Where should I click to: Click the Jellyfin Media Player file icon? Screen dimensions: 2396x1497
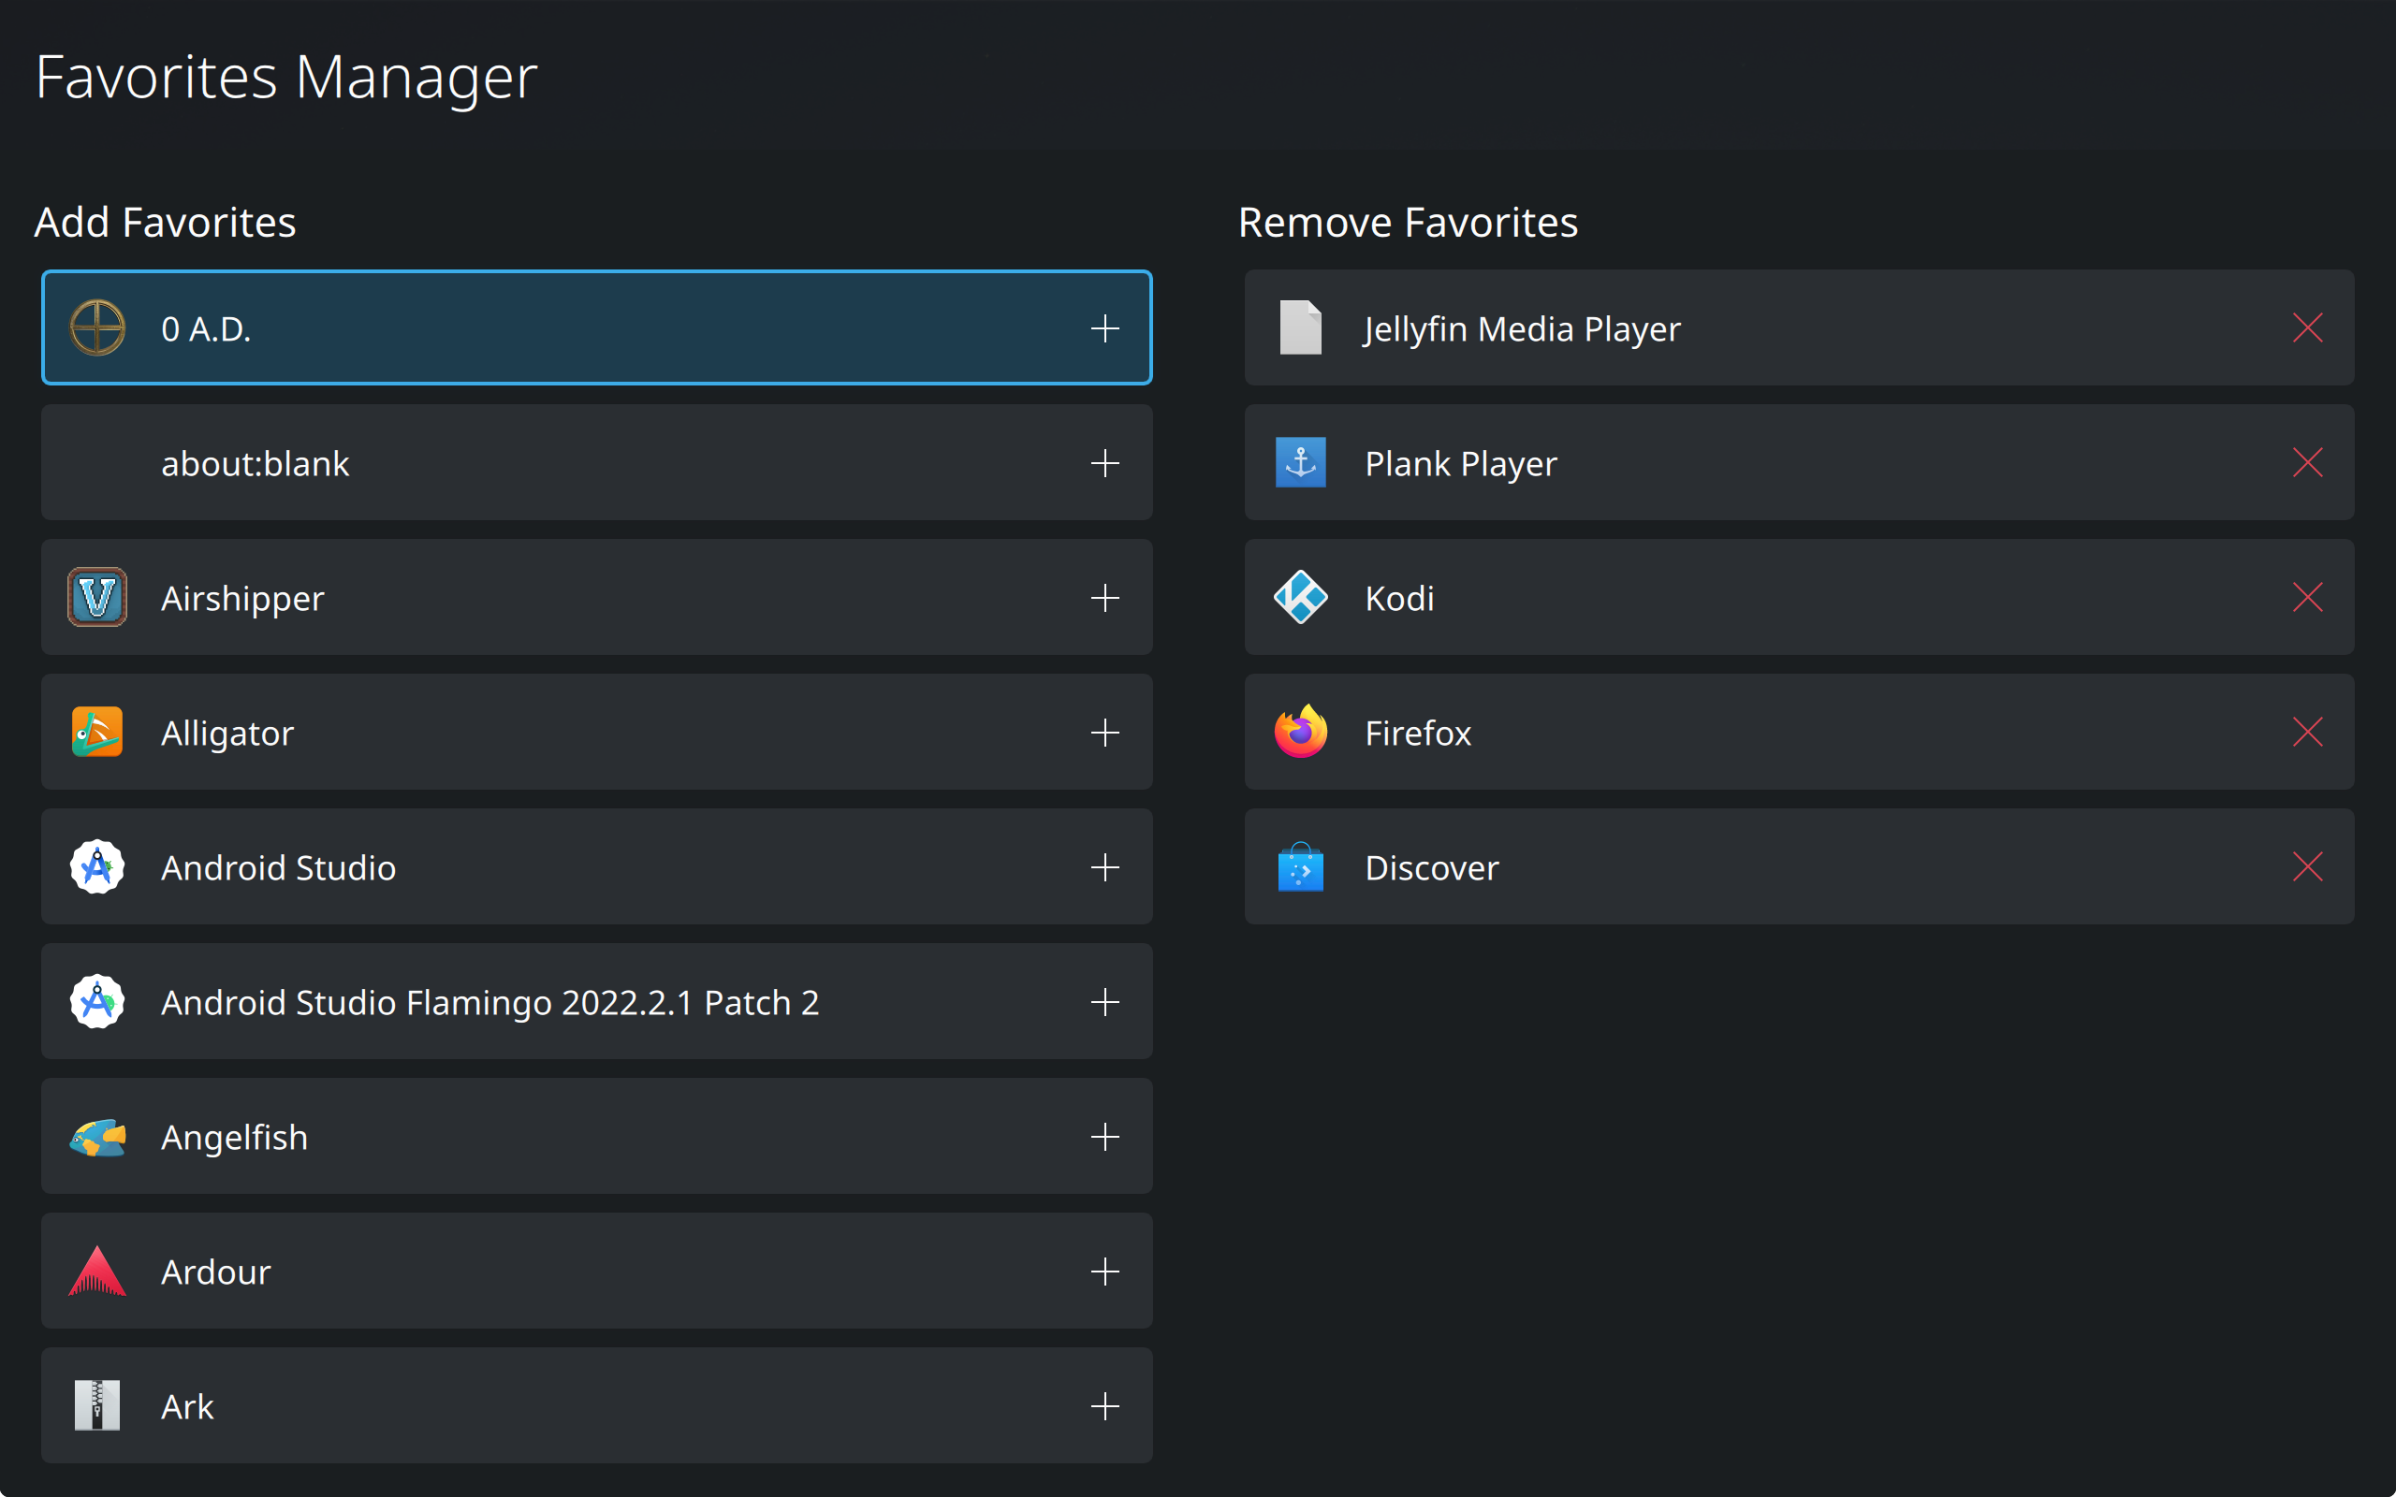click(1301, 327)
